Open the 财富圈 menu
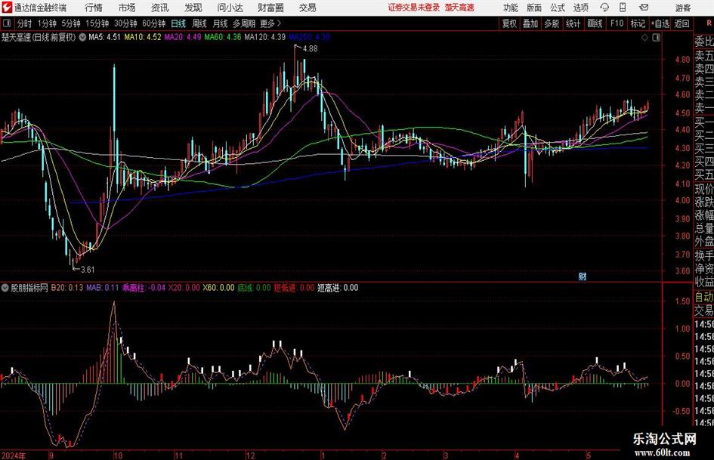Screen dimensions: 714x460 (x=270, y=8)
